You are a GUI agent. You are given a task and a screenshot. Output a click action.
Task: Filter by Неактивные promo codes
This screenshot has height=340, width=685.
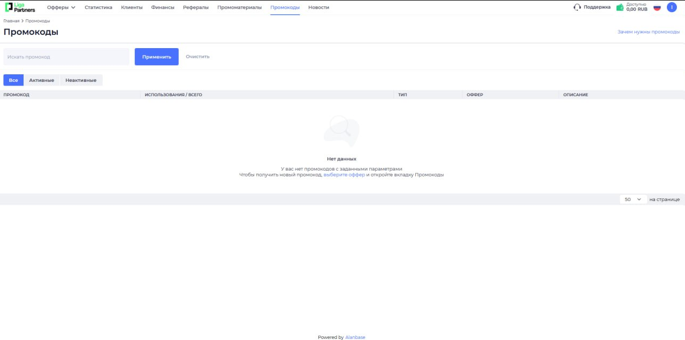click(x=81, y=80)
